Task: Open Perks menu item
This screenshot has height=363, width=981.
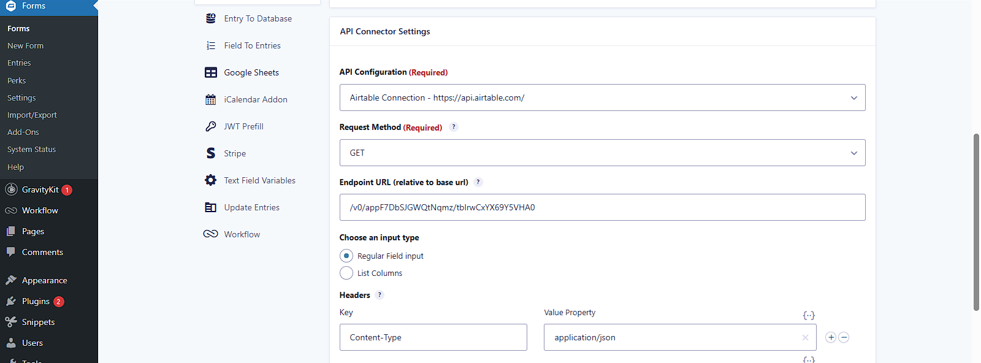Action: click(x=17, y=80)
